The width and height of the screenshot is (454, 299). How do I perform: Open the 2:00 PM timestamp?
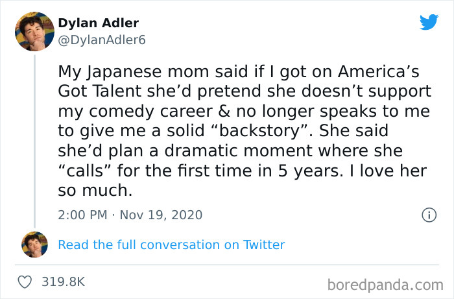(83, 215)
